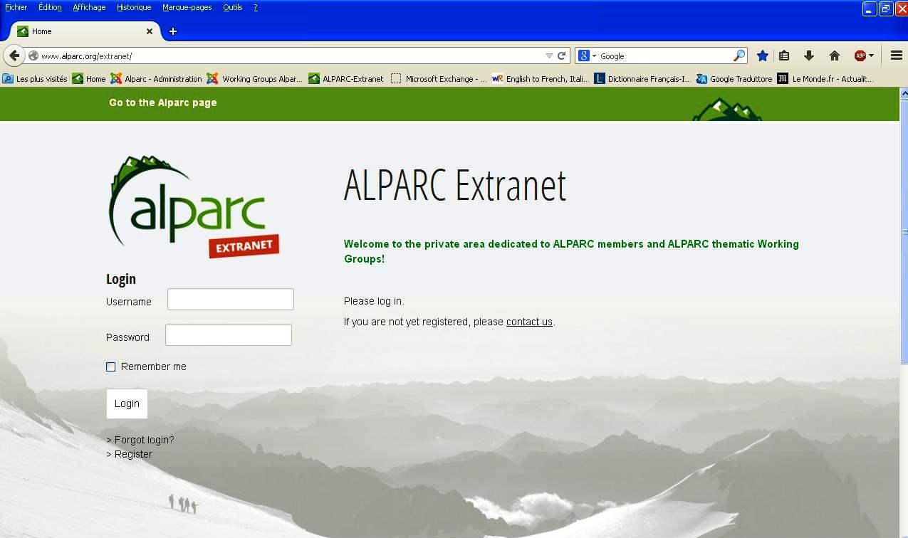The height and width of the screenshot is (538, 908).
Task: Click the mountain logo in green header
Action: point(727,110)
